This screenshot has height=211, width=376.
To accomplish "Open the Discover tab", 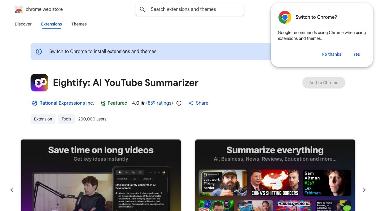I will pos(23,24).
